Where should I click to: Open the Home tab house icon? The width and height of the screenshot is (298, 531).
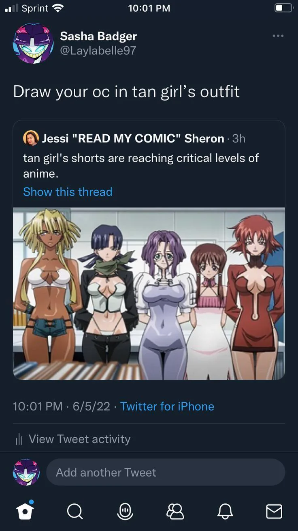25,511
